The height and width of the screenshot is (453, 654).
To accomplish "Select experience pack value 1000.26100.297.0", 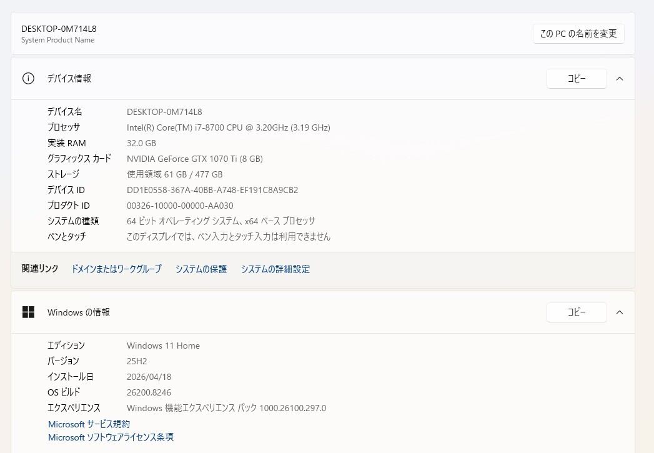I will [x=293, y=408].
